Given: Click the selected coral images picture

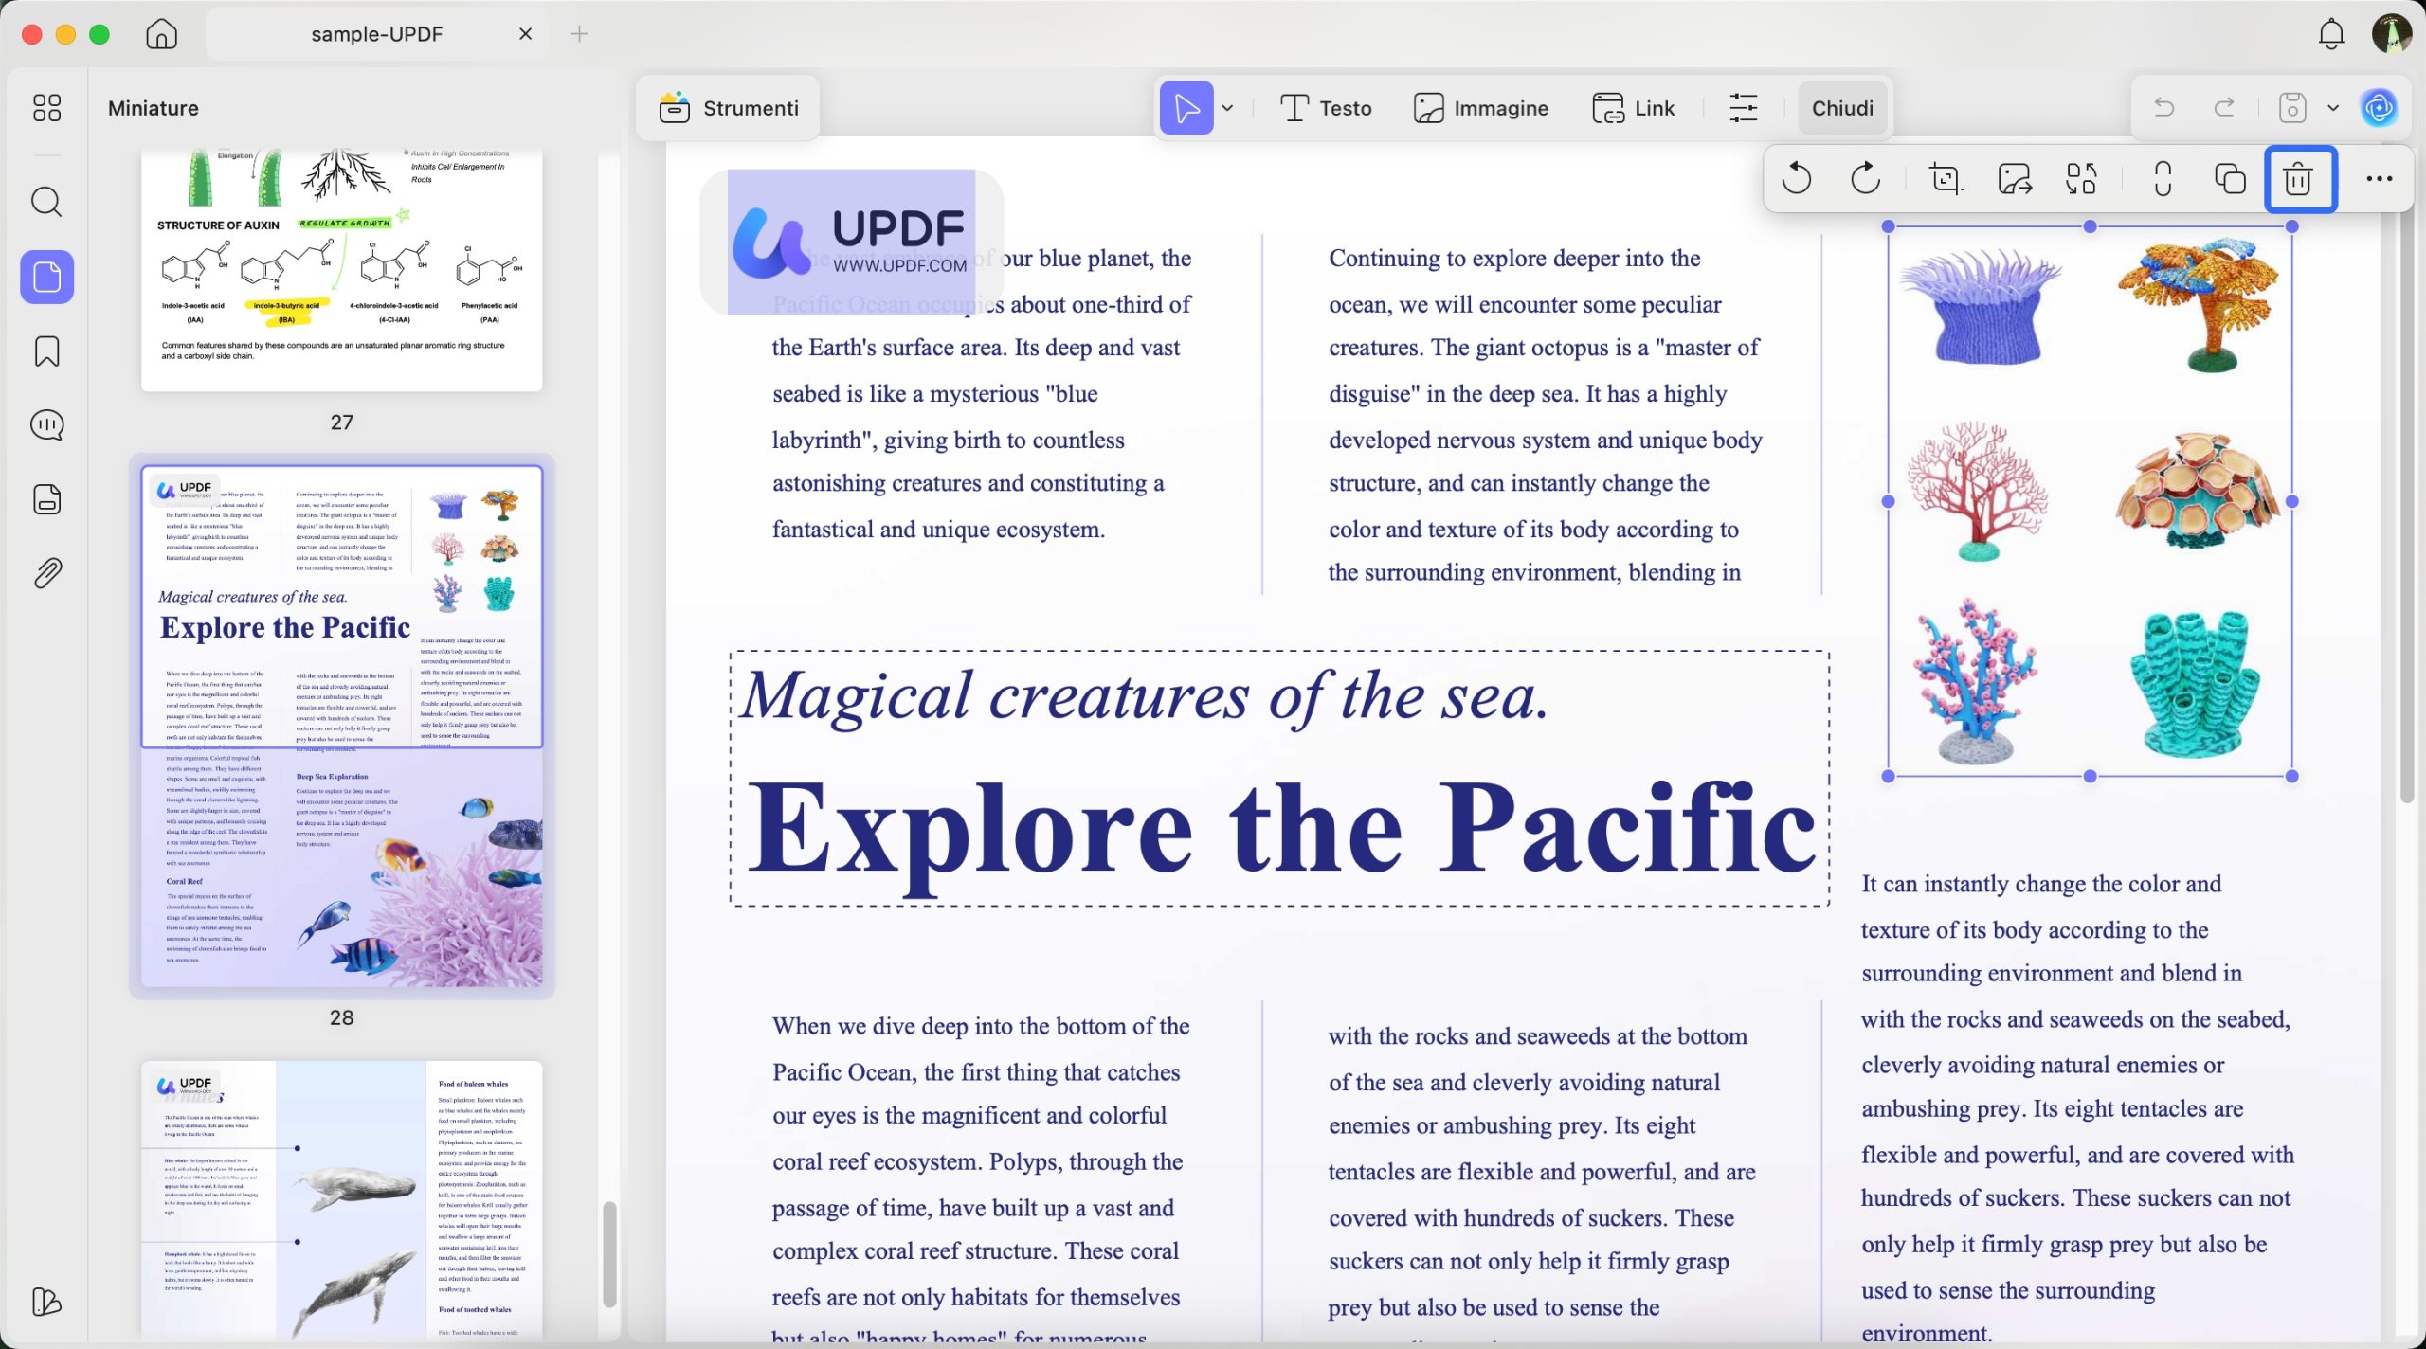Looking at the screenshot, I should point(2090,501).
